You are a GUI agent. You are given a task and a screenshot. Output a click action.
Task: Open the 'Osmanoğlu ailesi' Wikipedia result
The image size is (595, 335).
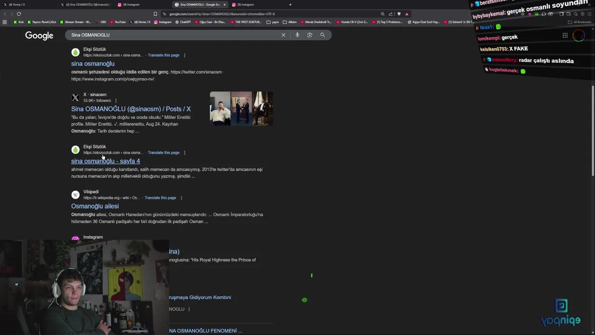pos(95,206)
